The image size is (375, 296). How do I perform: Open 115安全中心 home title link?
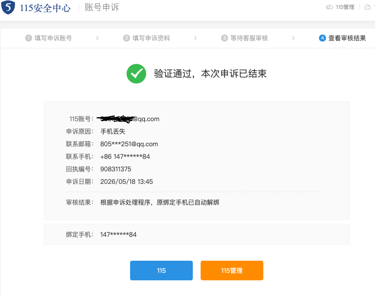(45, 8)
